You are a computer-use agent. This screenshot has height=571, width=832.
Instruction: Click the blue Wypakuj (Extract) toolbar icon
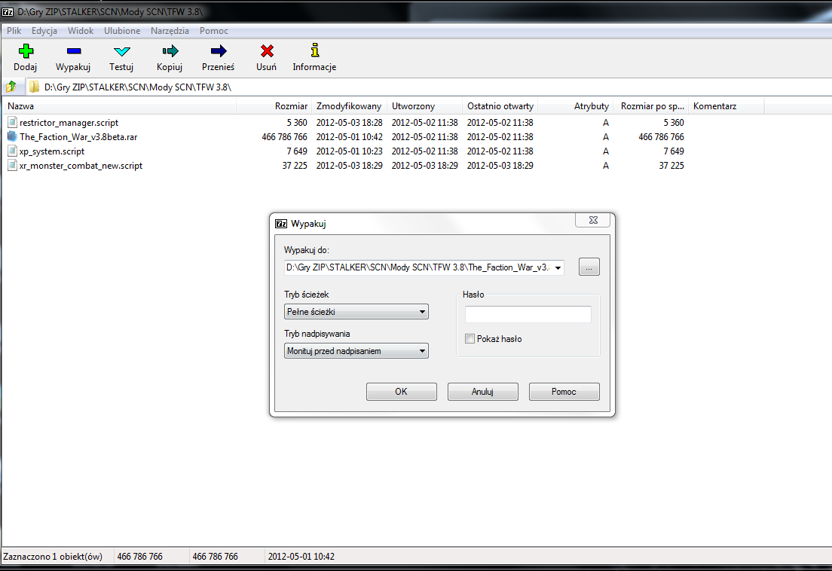coord(74,51)
